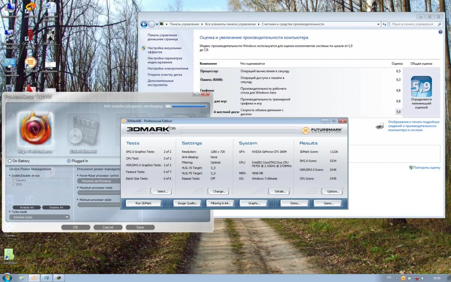The height and width of the screenshot is (282, 451).
Task: Click Select... under 3DMark Tests
Action: [x=162, y=191]
